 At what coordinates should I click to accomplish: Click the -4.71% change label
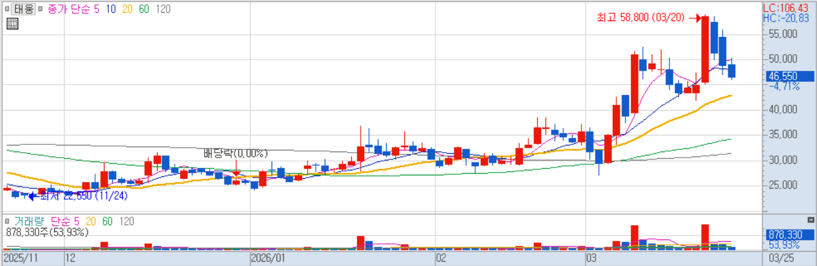784,86
